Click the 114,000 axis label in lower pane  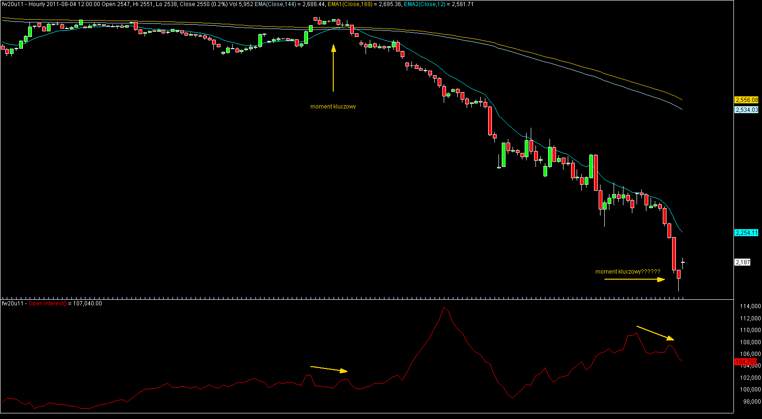coord(750,306)
